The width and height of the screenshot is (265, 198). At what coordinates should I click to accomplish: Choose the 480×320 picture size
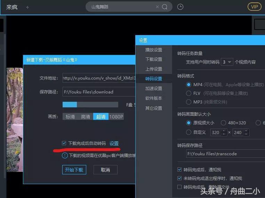click(x=223, y=123)
